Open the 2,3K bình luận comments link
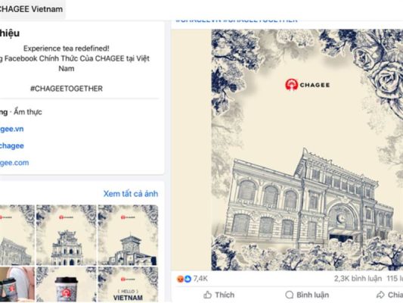This screenshot has width=403, height=303. coord(358,279)
